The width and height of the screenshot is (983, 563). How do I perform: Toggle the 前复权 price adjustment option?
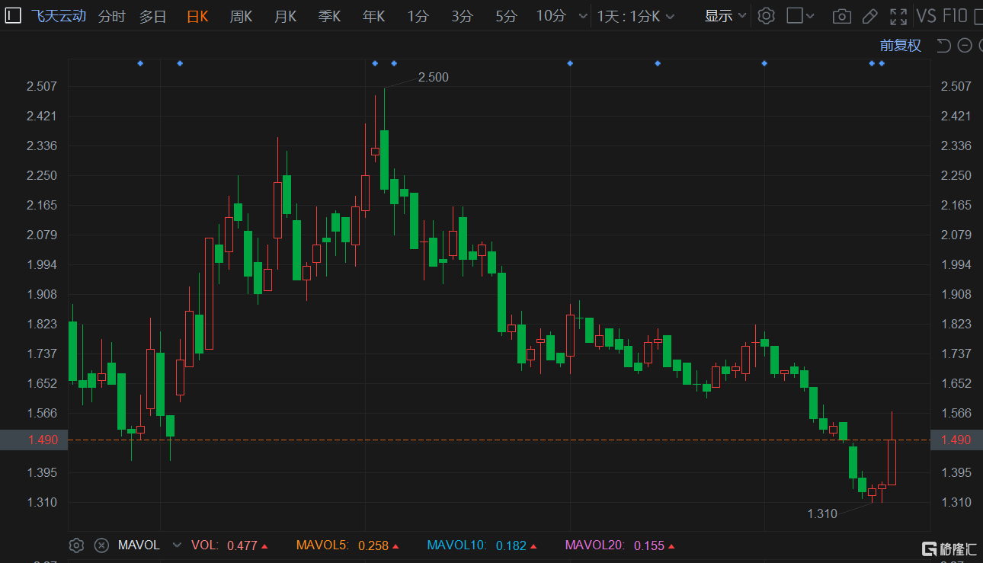900,46
